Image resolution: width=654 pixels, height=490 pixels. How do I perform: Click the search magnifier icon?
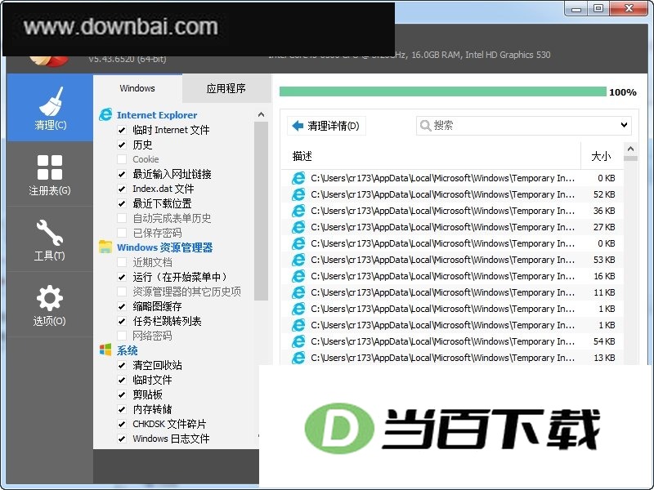(425, 126)
